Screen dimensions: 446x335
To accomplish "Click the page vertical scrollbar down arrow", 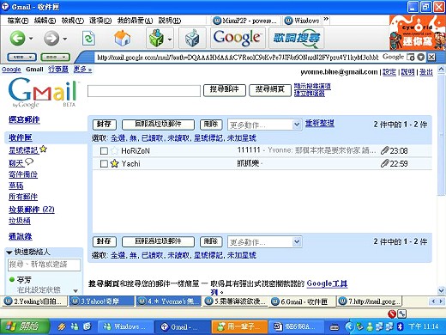I will (441, 290).
